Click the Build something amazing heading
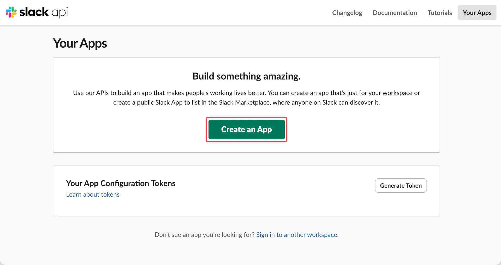 click(247, 76)
